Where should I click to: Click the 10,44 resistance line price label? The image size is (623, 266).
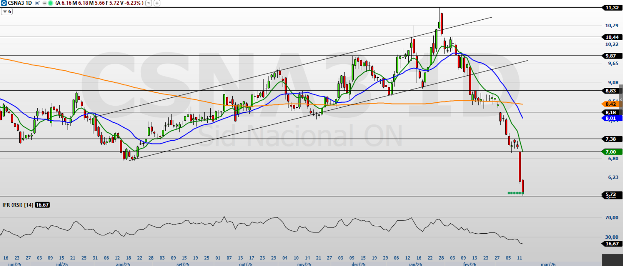[x=612, y=37]
